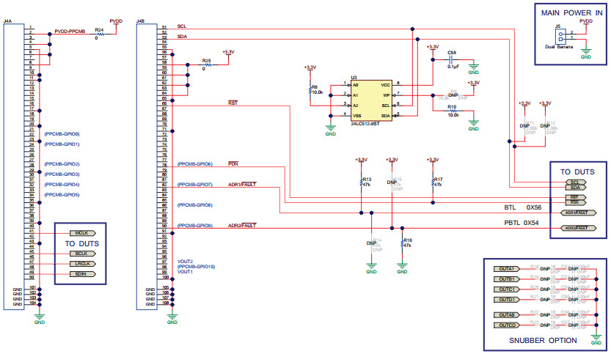Click the SDIN port tag
Viewport: 611px width, 354px height.
tap(81, 273)
